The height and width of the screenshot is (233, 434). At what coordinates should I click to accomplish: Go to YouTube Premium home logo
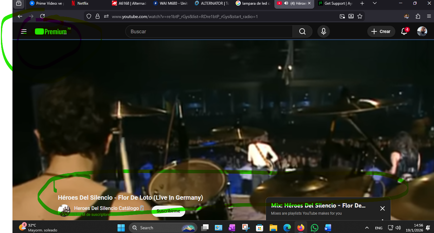pos(51,31)
